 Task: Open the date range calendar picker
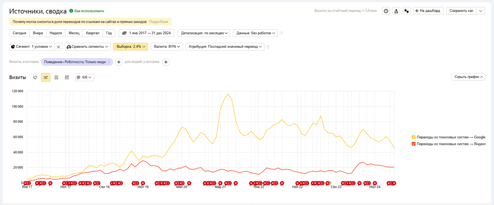(146, 33)
